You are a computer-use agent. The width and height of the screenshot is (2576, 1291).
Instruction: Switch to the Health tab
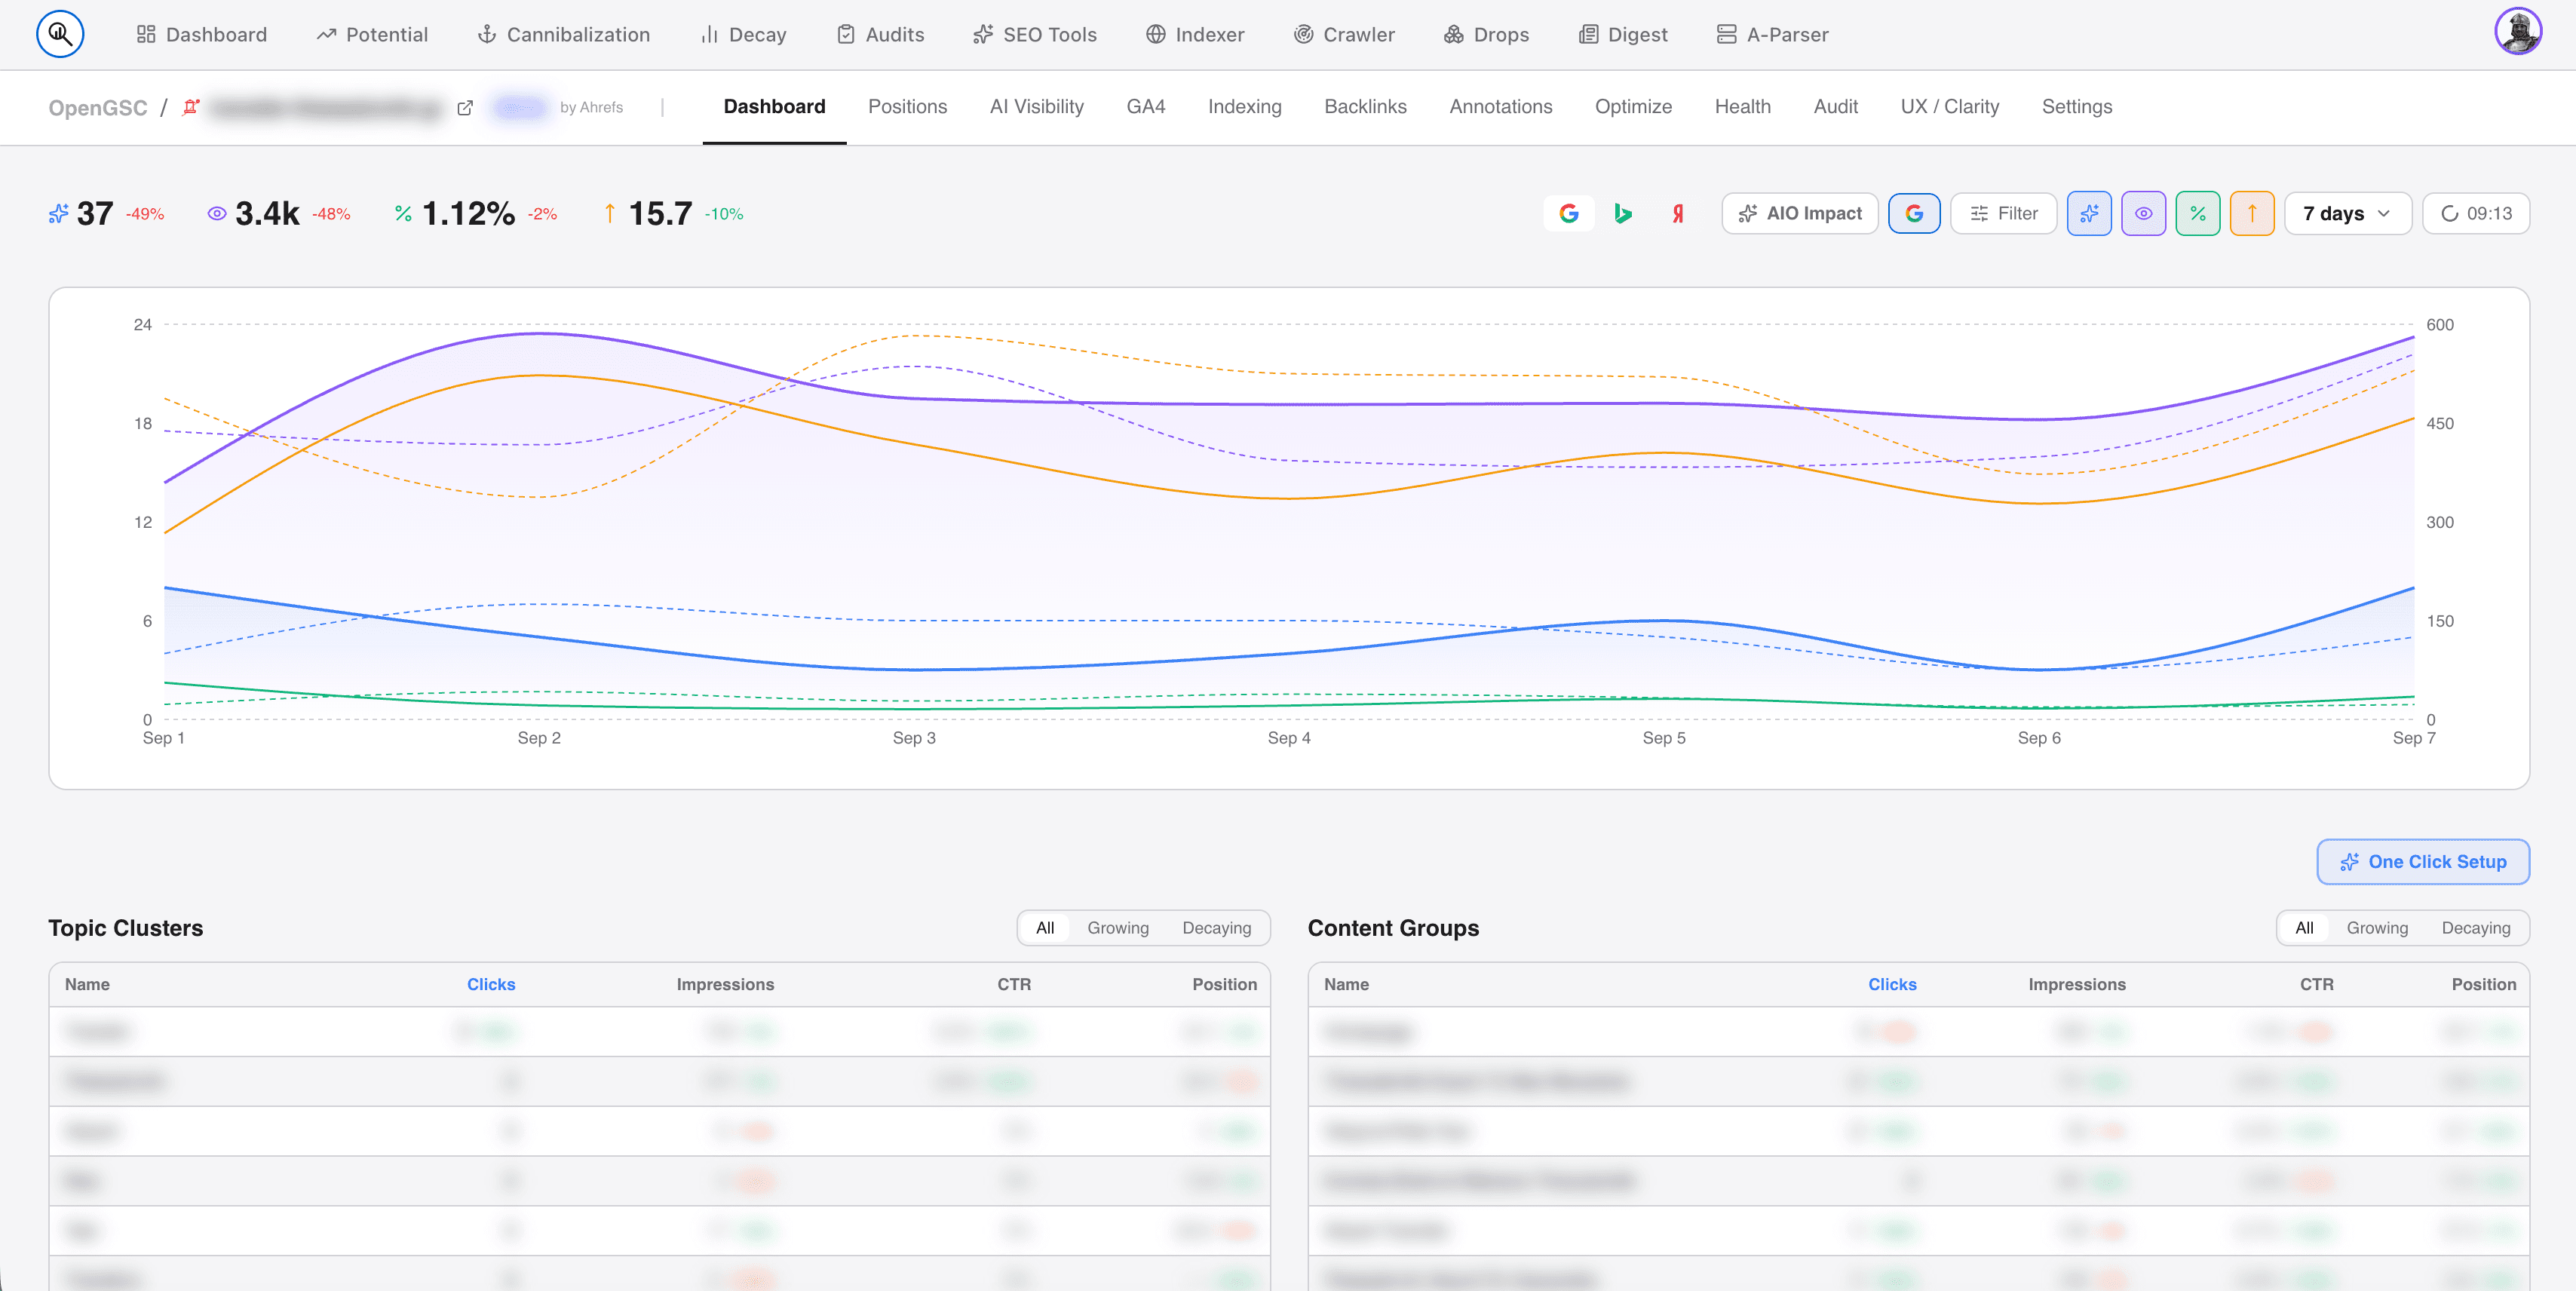1742,106
